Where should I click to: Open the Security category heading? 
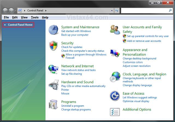click(x=67, y=43)
